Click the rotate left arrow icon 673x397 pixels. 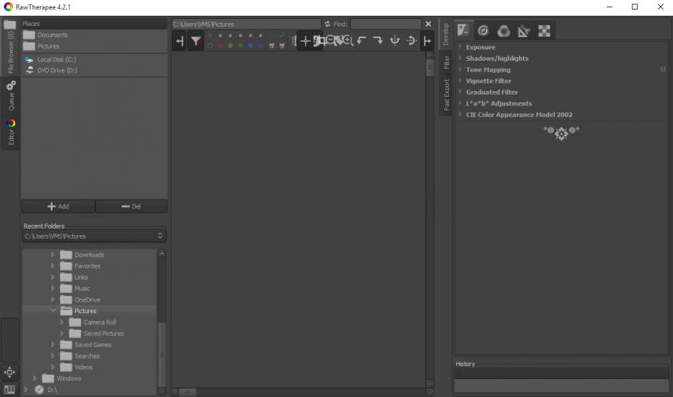pyautogui.click(x=362, y=41)
